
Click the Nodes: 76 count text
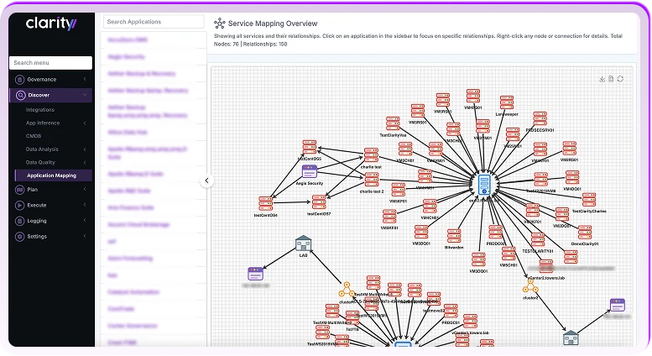(x=227, y=44)
